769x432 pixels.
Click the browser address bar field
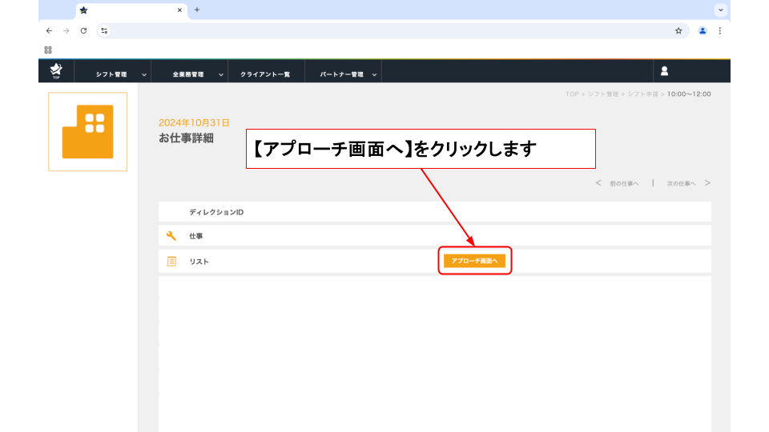pyautogui.click(x=384, y=30)
